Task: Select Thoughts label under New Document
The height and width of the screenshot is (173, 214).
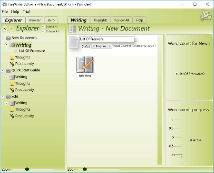Action: click(23, 58)
